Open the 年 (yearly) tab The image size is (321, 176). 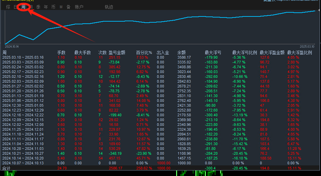46,7
